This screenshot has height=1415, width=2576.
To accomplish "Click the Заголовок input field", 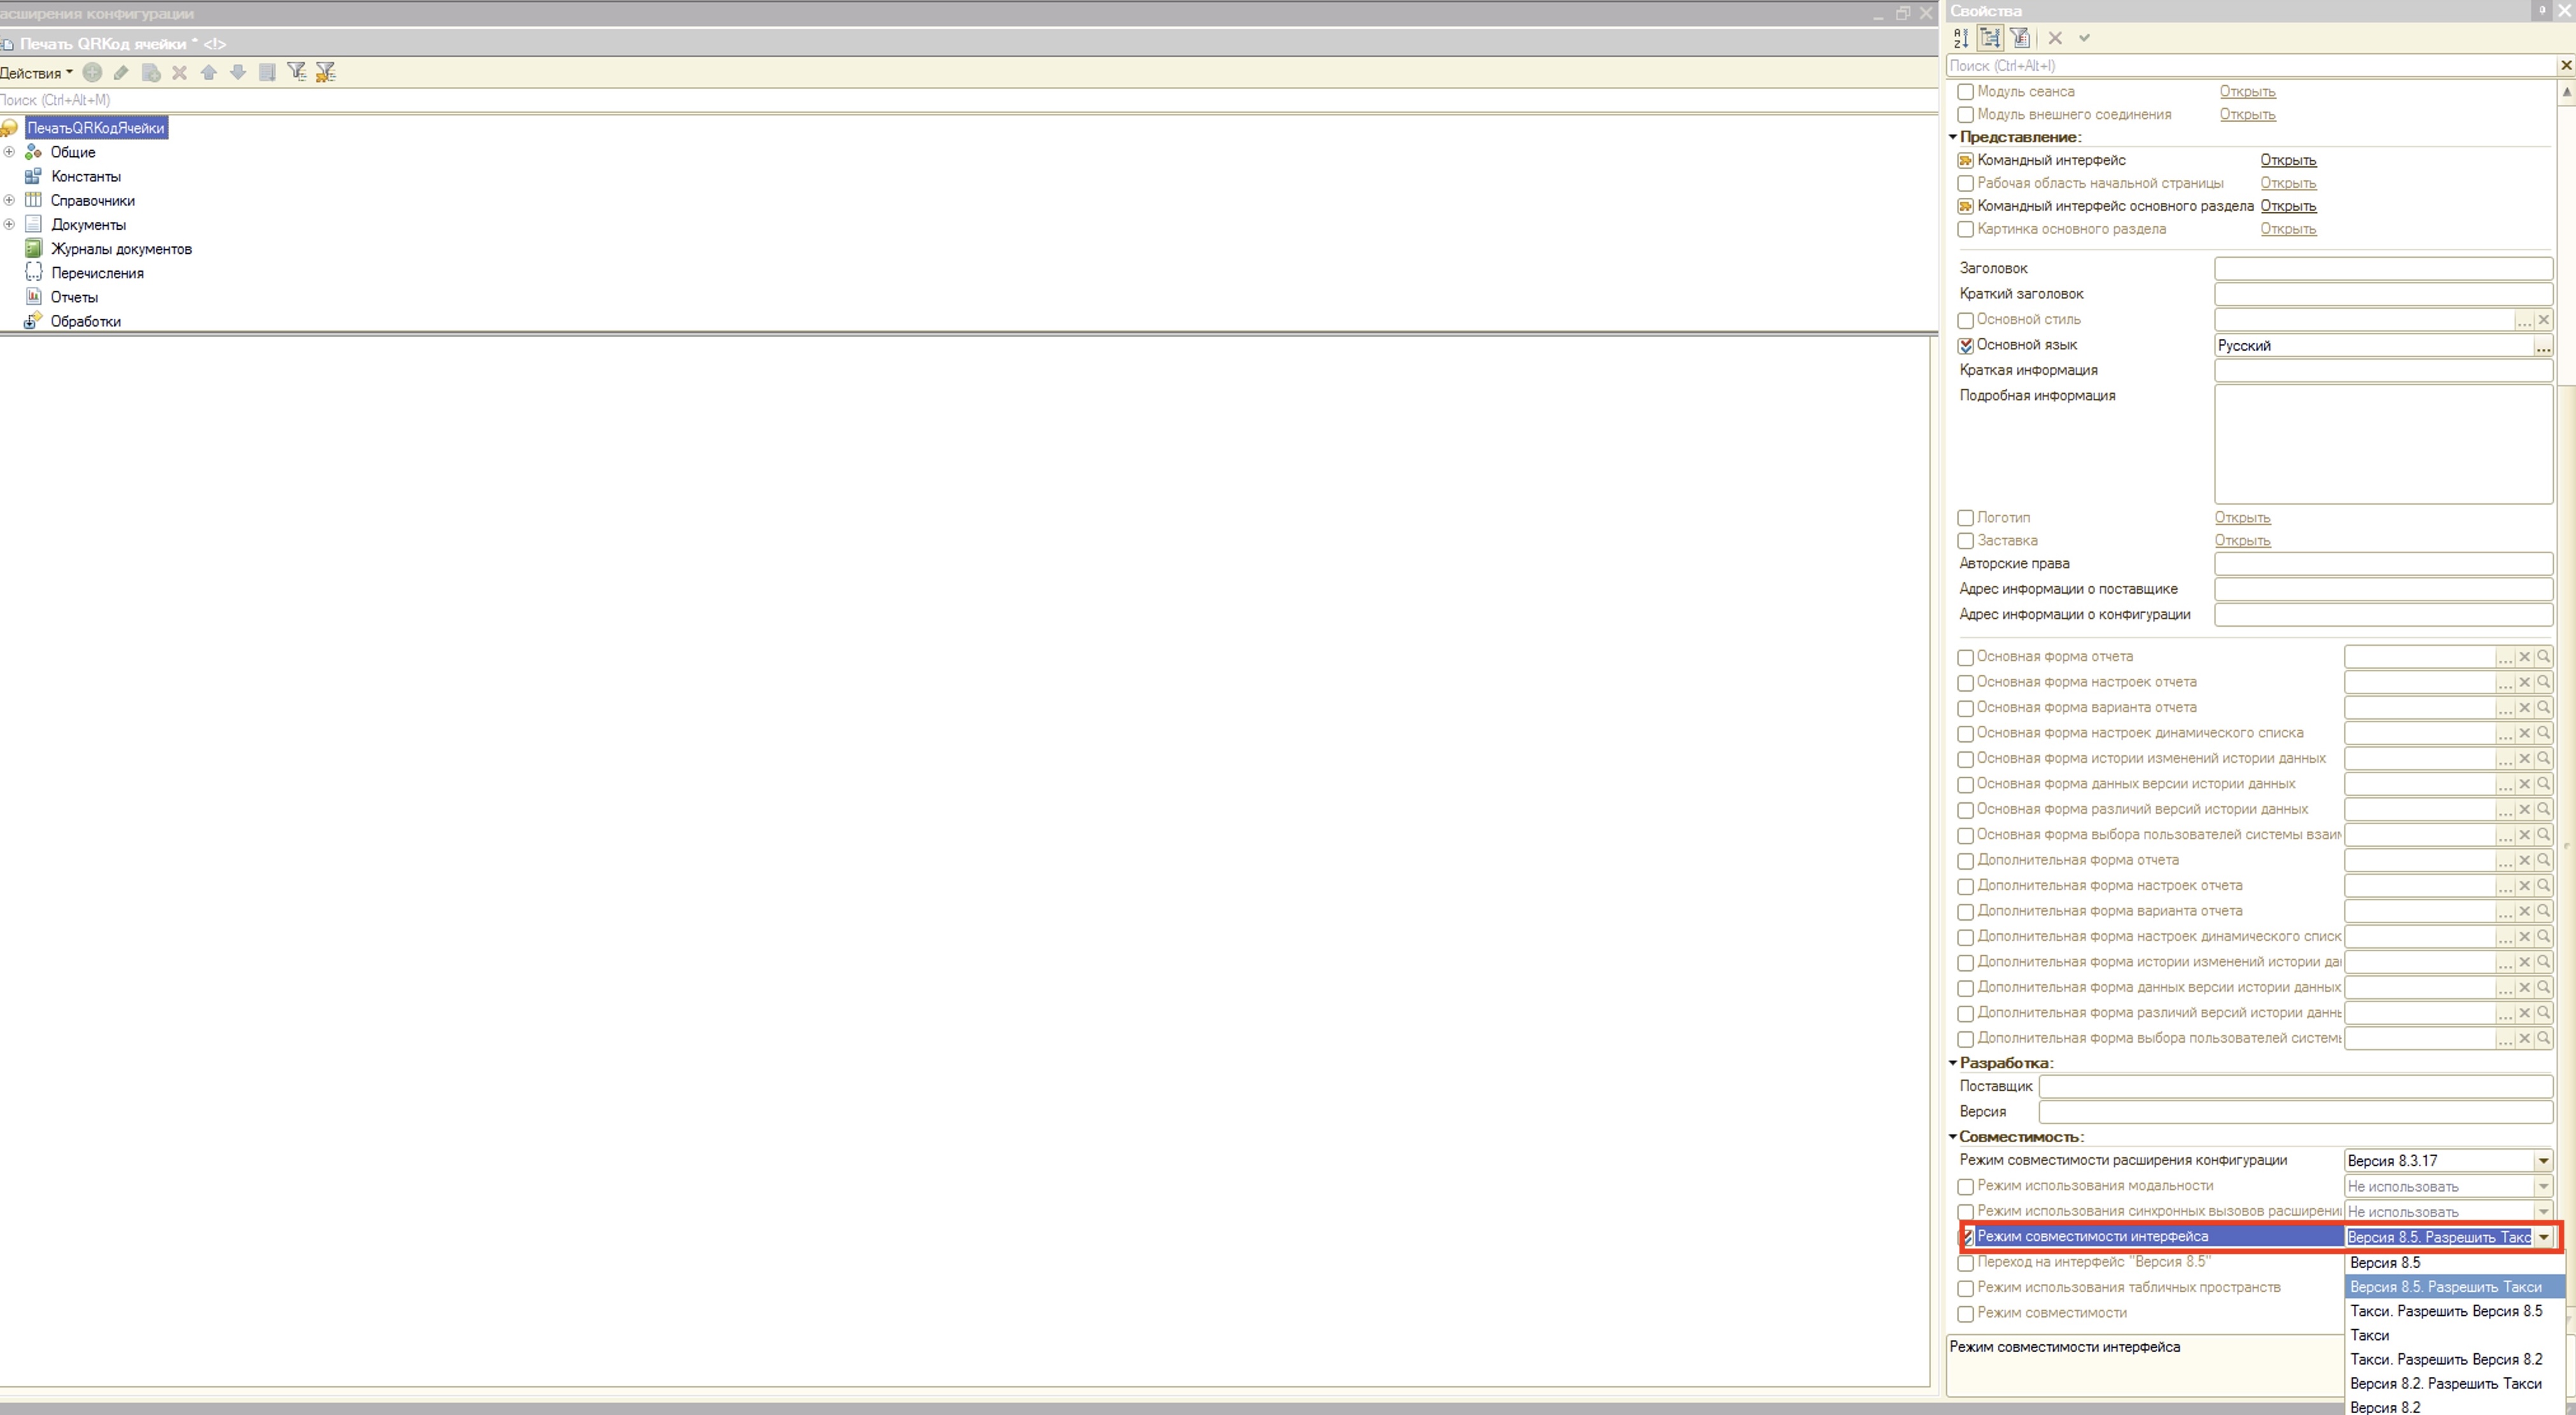I will [x=2382, y=268].
